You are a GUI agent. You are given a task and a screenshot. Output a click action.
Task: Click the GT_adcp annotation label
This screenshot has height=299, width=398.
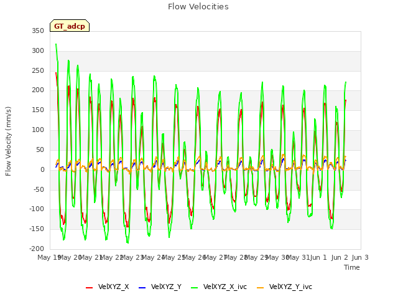(70, 26)
